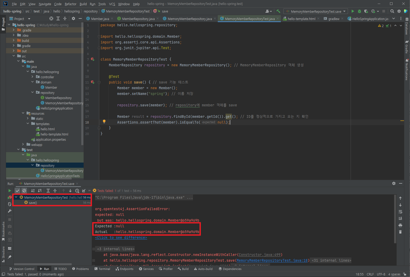The width and height of the screenshot is (410, 277).
Task: Sort tests alphabetically in Run toolbar
Action: click(x=33, y=191)
